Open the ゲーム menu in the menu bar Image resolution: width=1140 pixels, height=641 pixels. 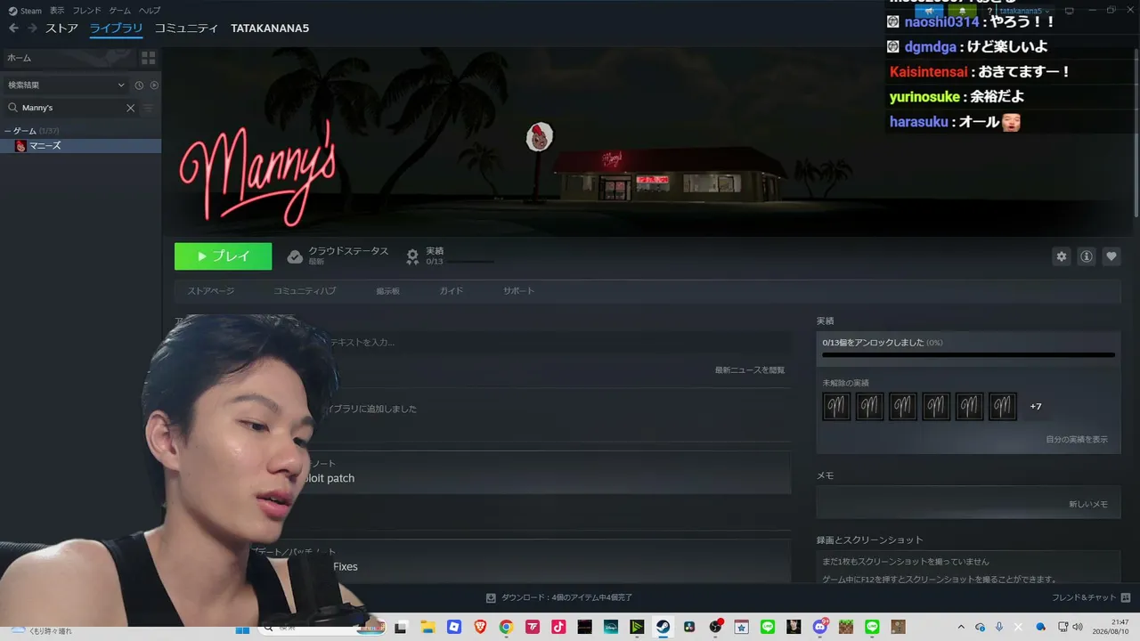(119, 11)
